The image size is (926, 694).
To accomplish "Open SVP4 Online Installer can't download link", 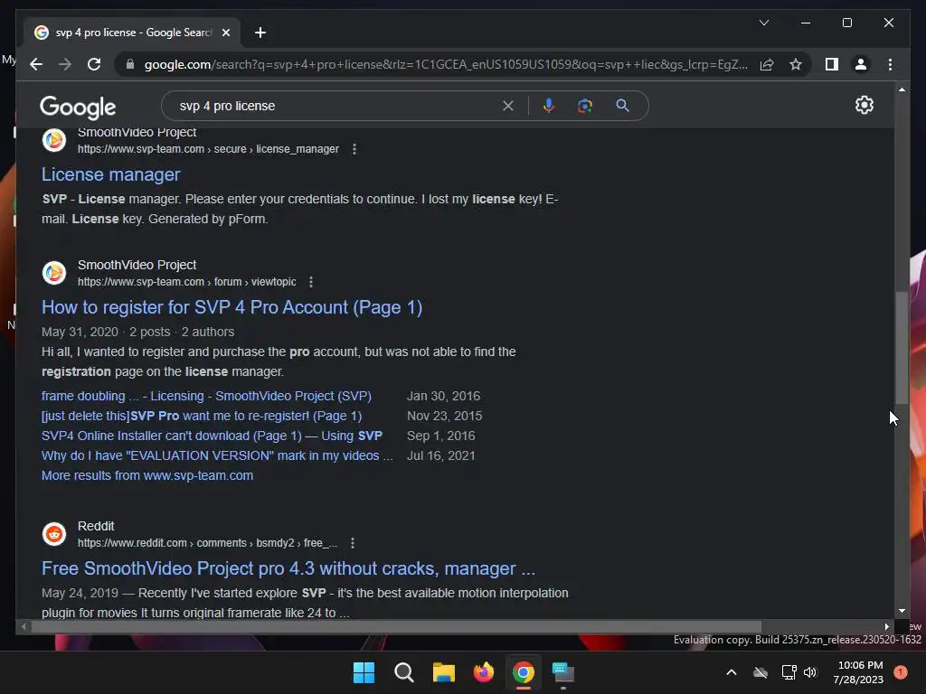I will [212, 436].
